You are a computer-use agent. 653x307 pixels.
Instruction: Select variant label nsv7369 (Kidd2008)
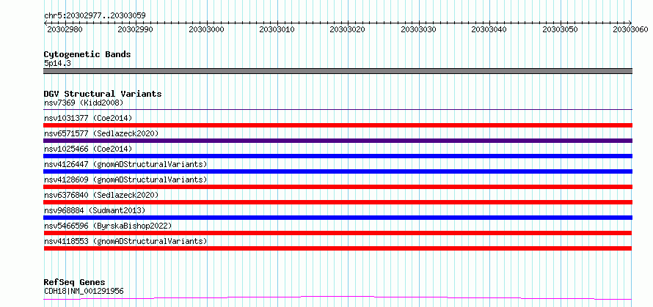[x=84, y=103]
